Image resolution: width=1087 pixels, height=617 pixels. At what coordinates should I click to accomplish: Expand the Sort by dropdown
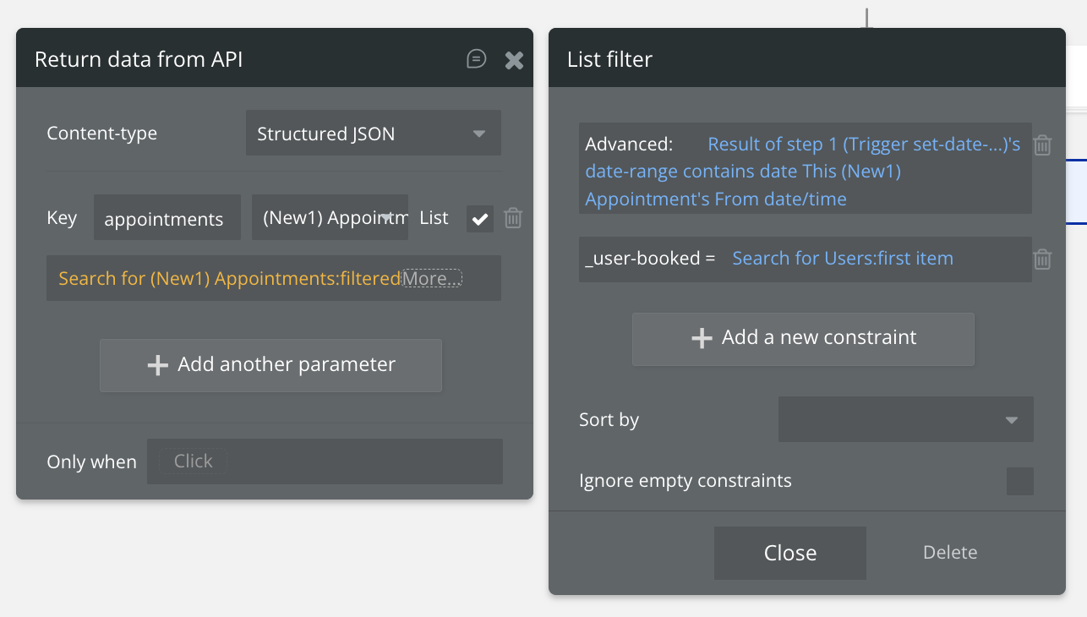point(905,419)
